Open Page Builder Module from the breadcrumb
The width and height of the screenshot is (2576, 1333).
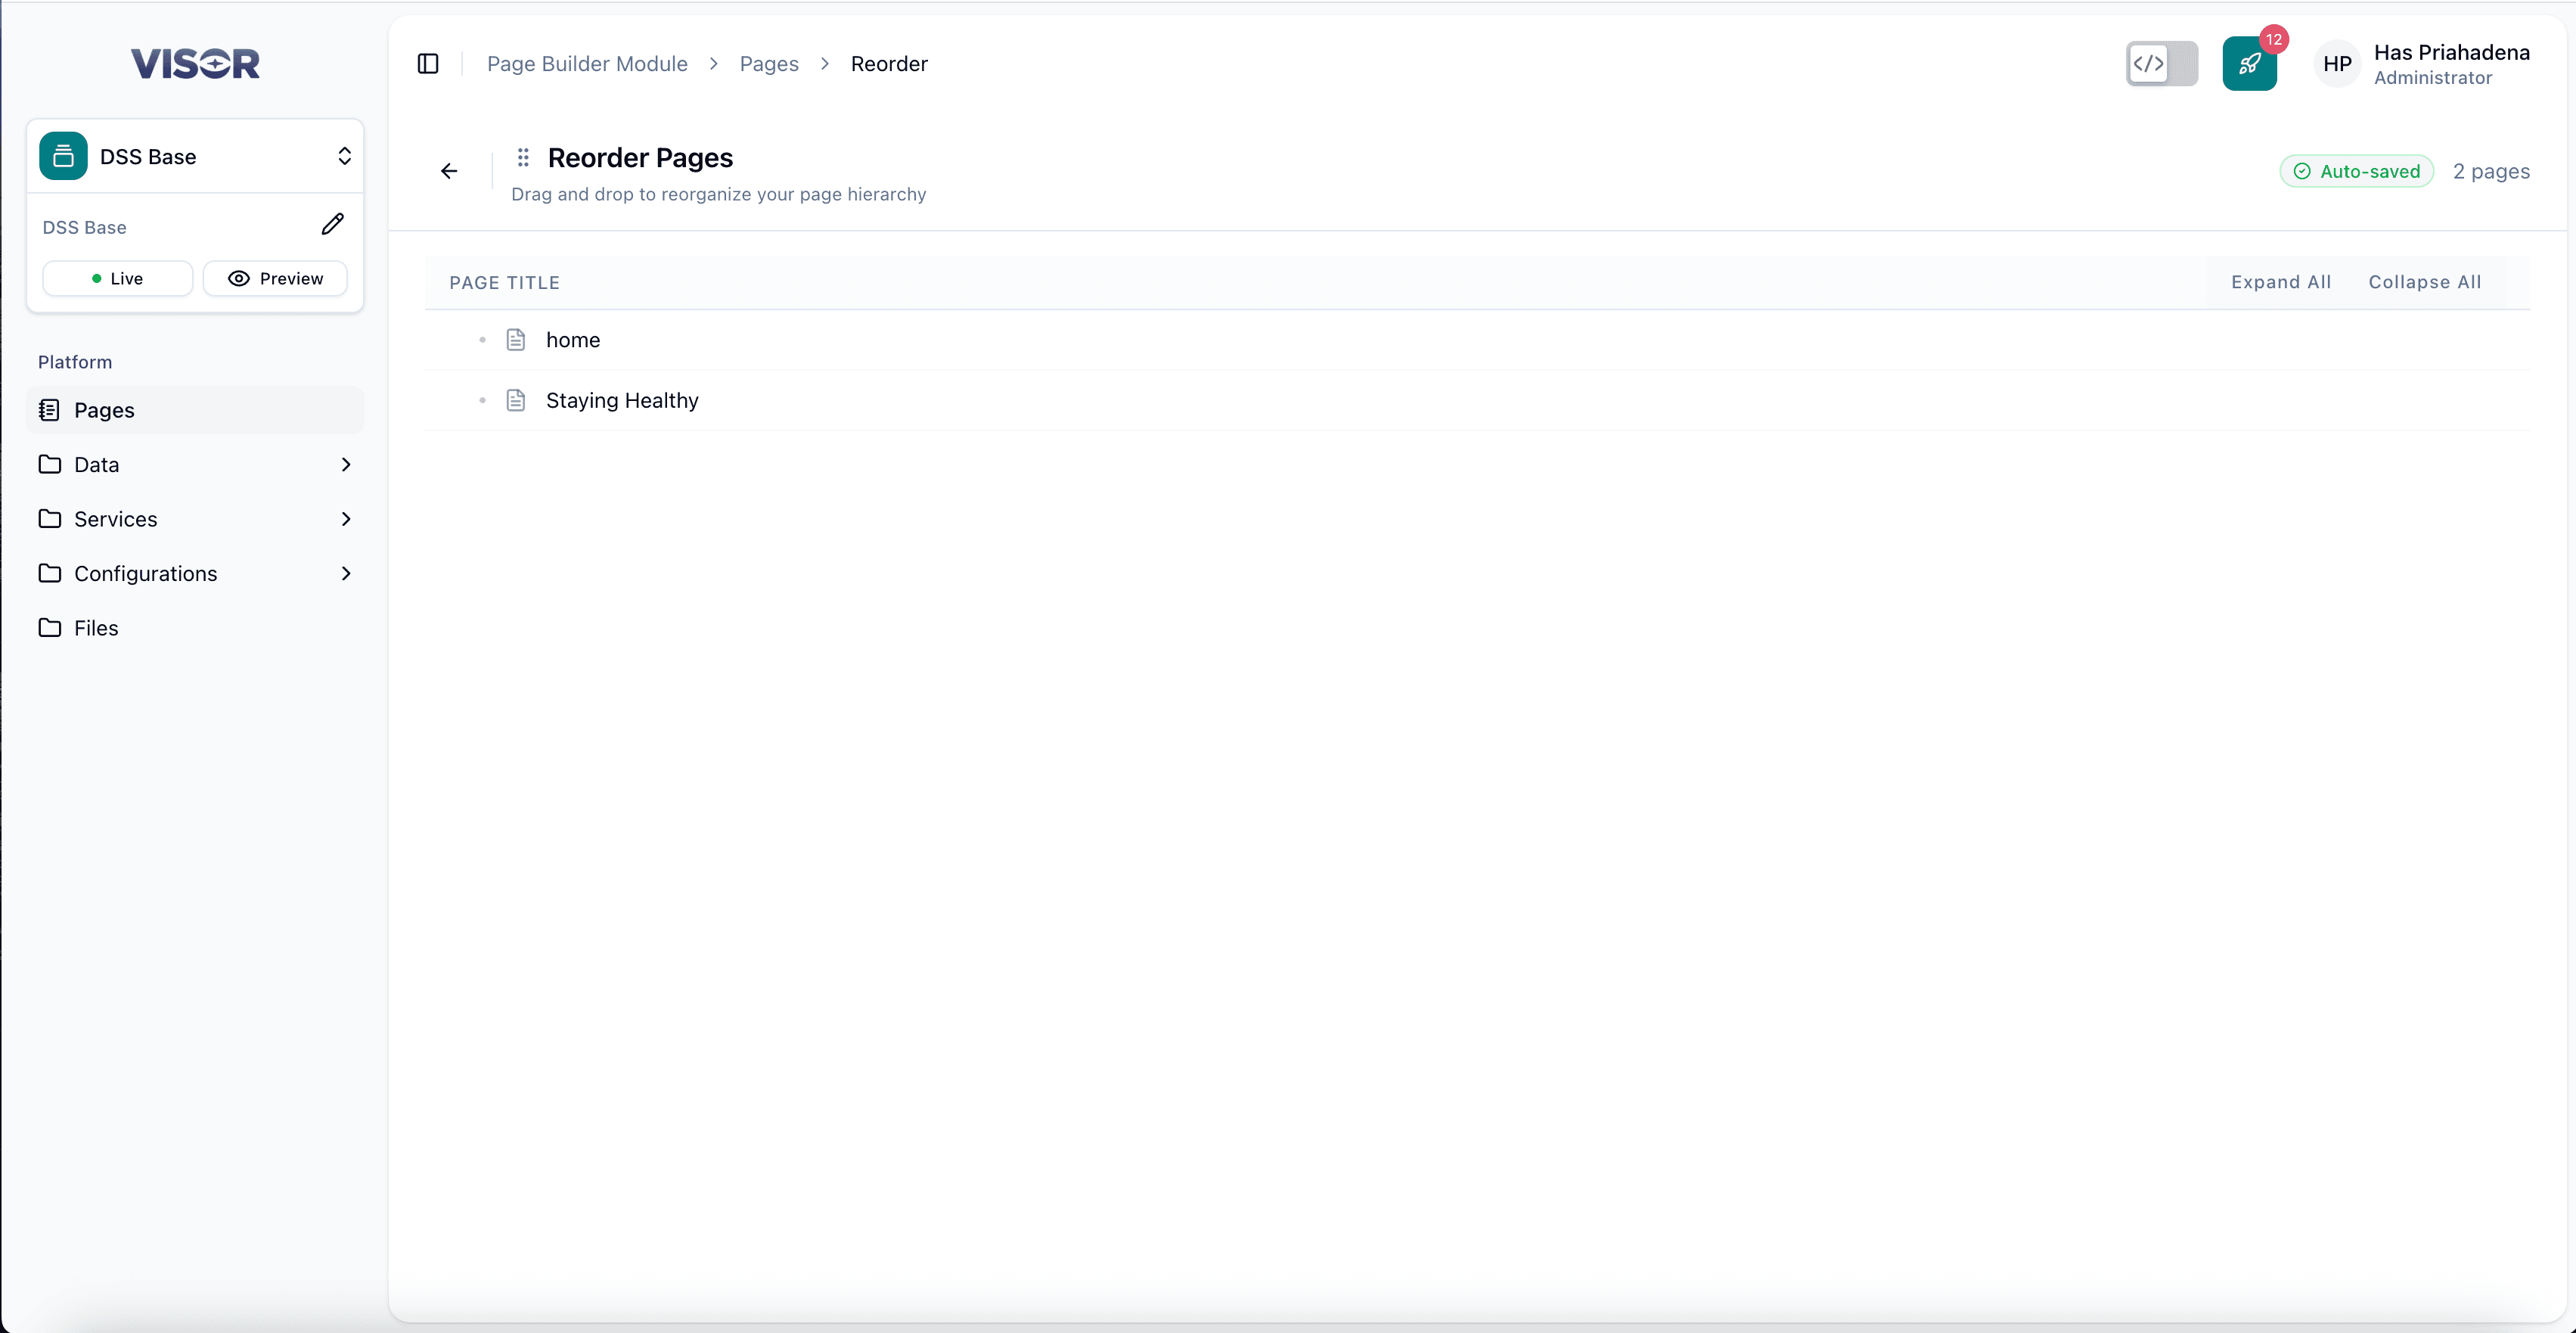point(587,63)
